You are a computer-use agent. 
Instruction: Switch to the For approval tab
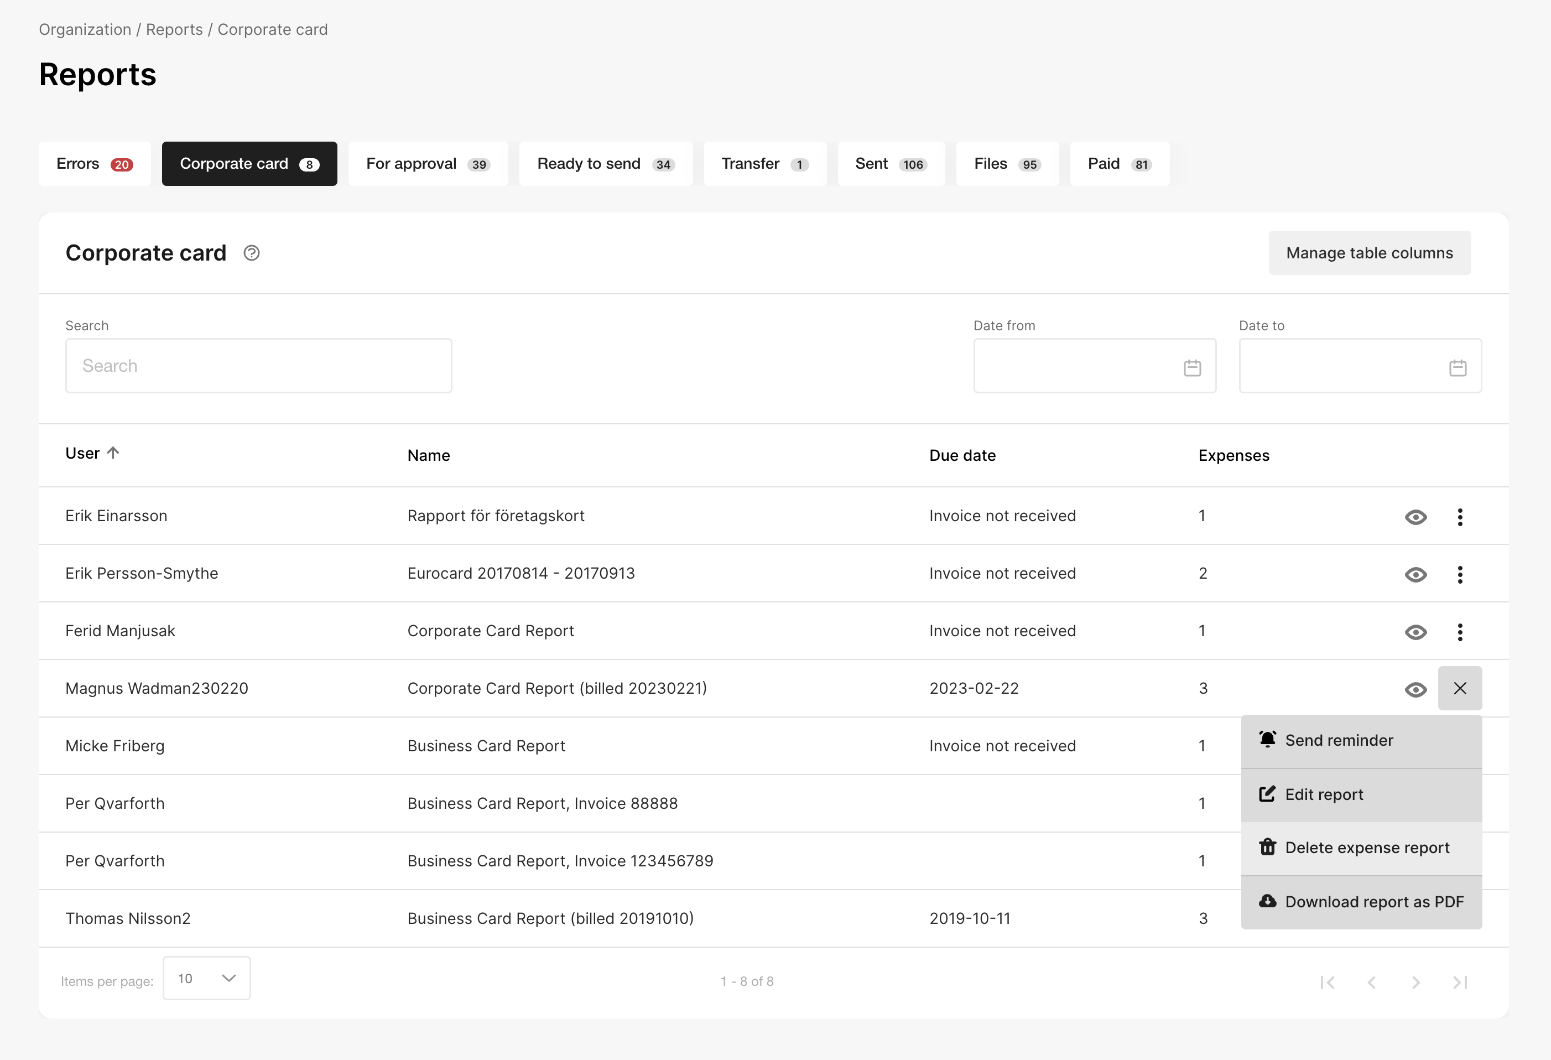(428, 164)
